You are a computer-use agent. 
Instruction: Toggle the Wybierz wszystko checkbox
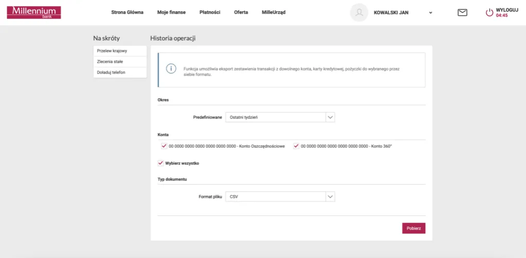160,163
